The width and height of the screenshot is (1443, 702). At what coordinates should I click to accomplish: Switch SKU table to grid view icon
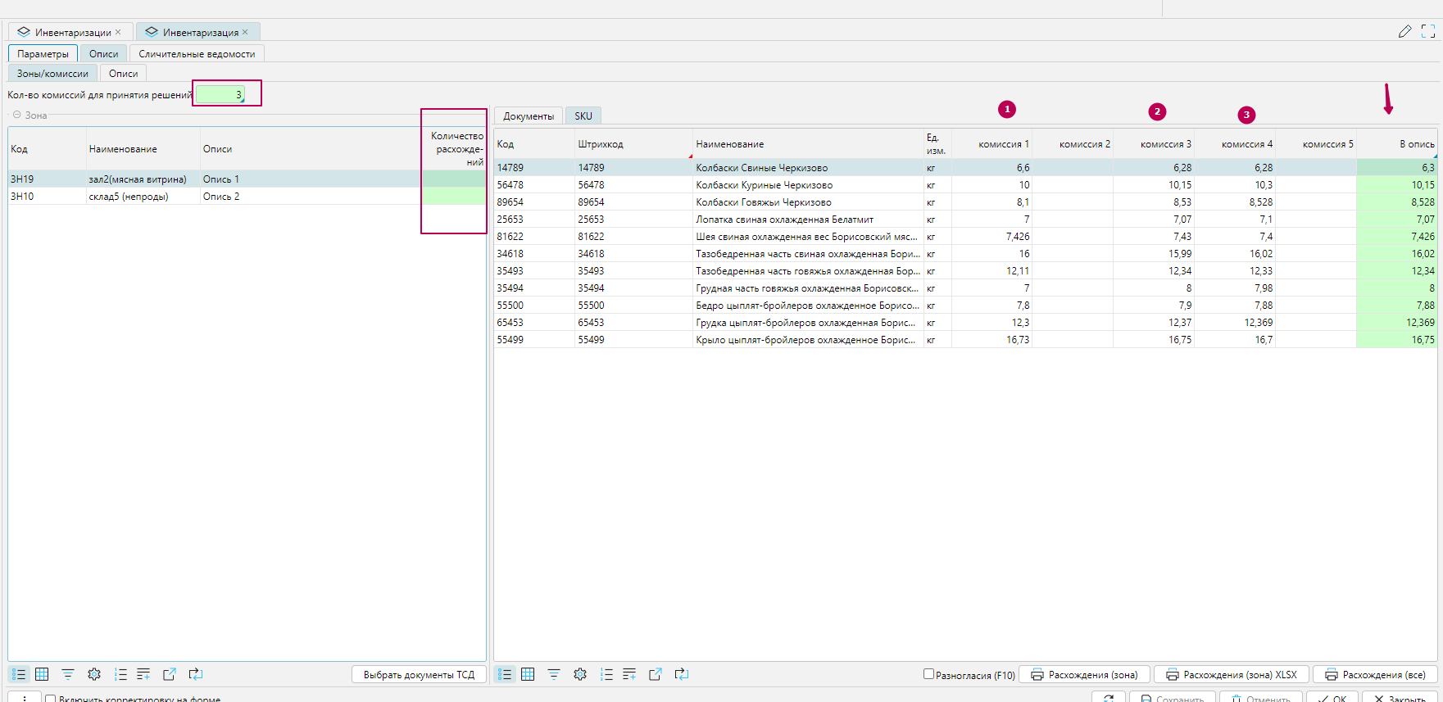[528, 674]
